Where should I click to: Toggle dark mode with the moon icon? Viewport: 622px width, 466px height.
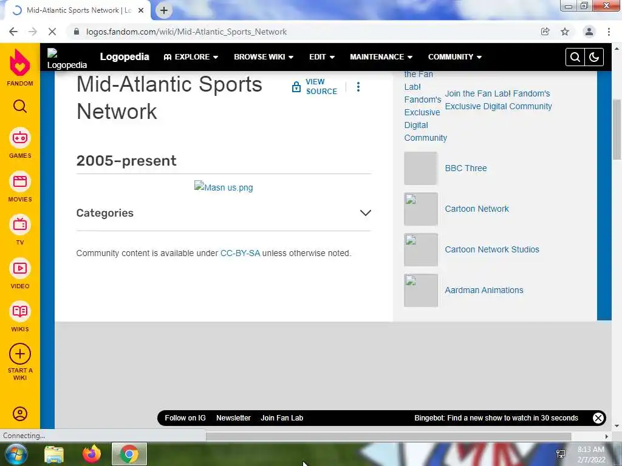click(x=594, y=57)
